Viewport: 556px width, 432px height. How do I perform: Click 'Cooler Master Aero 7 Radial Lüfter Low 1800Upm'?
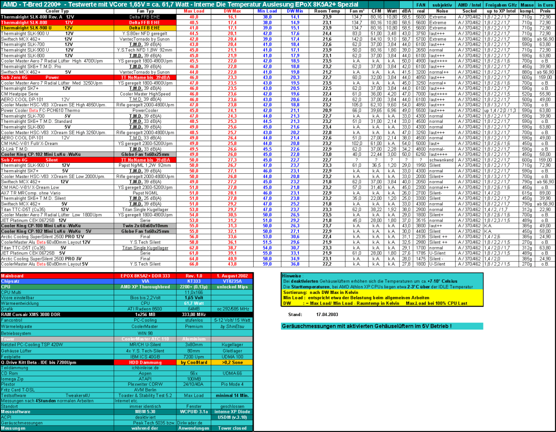[x=57, y=215]
